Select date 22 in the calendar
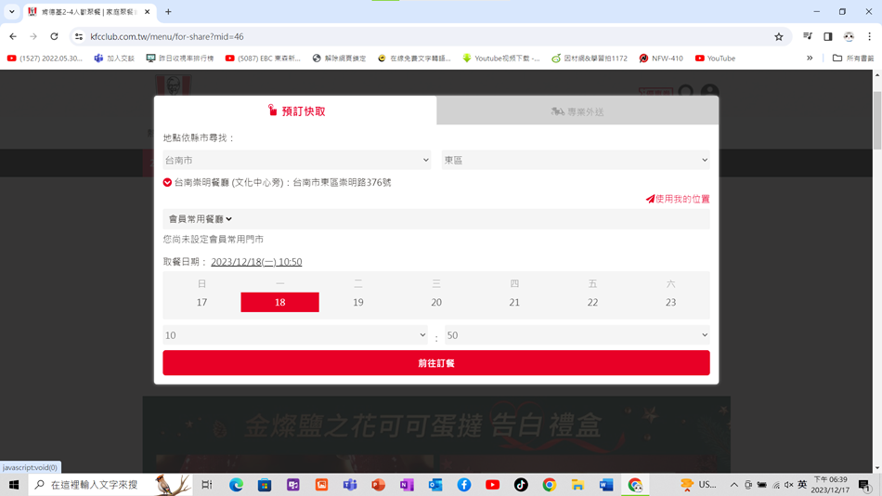Viewport: 882px width, 496px height. [x=592, y=302]
